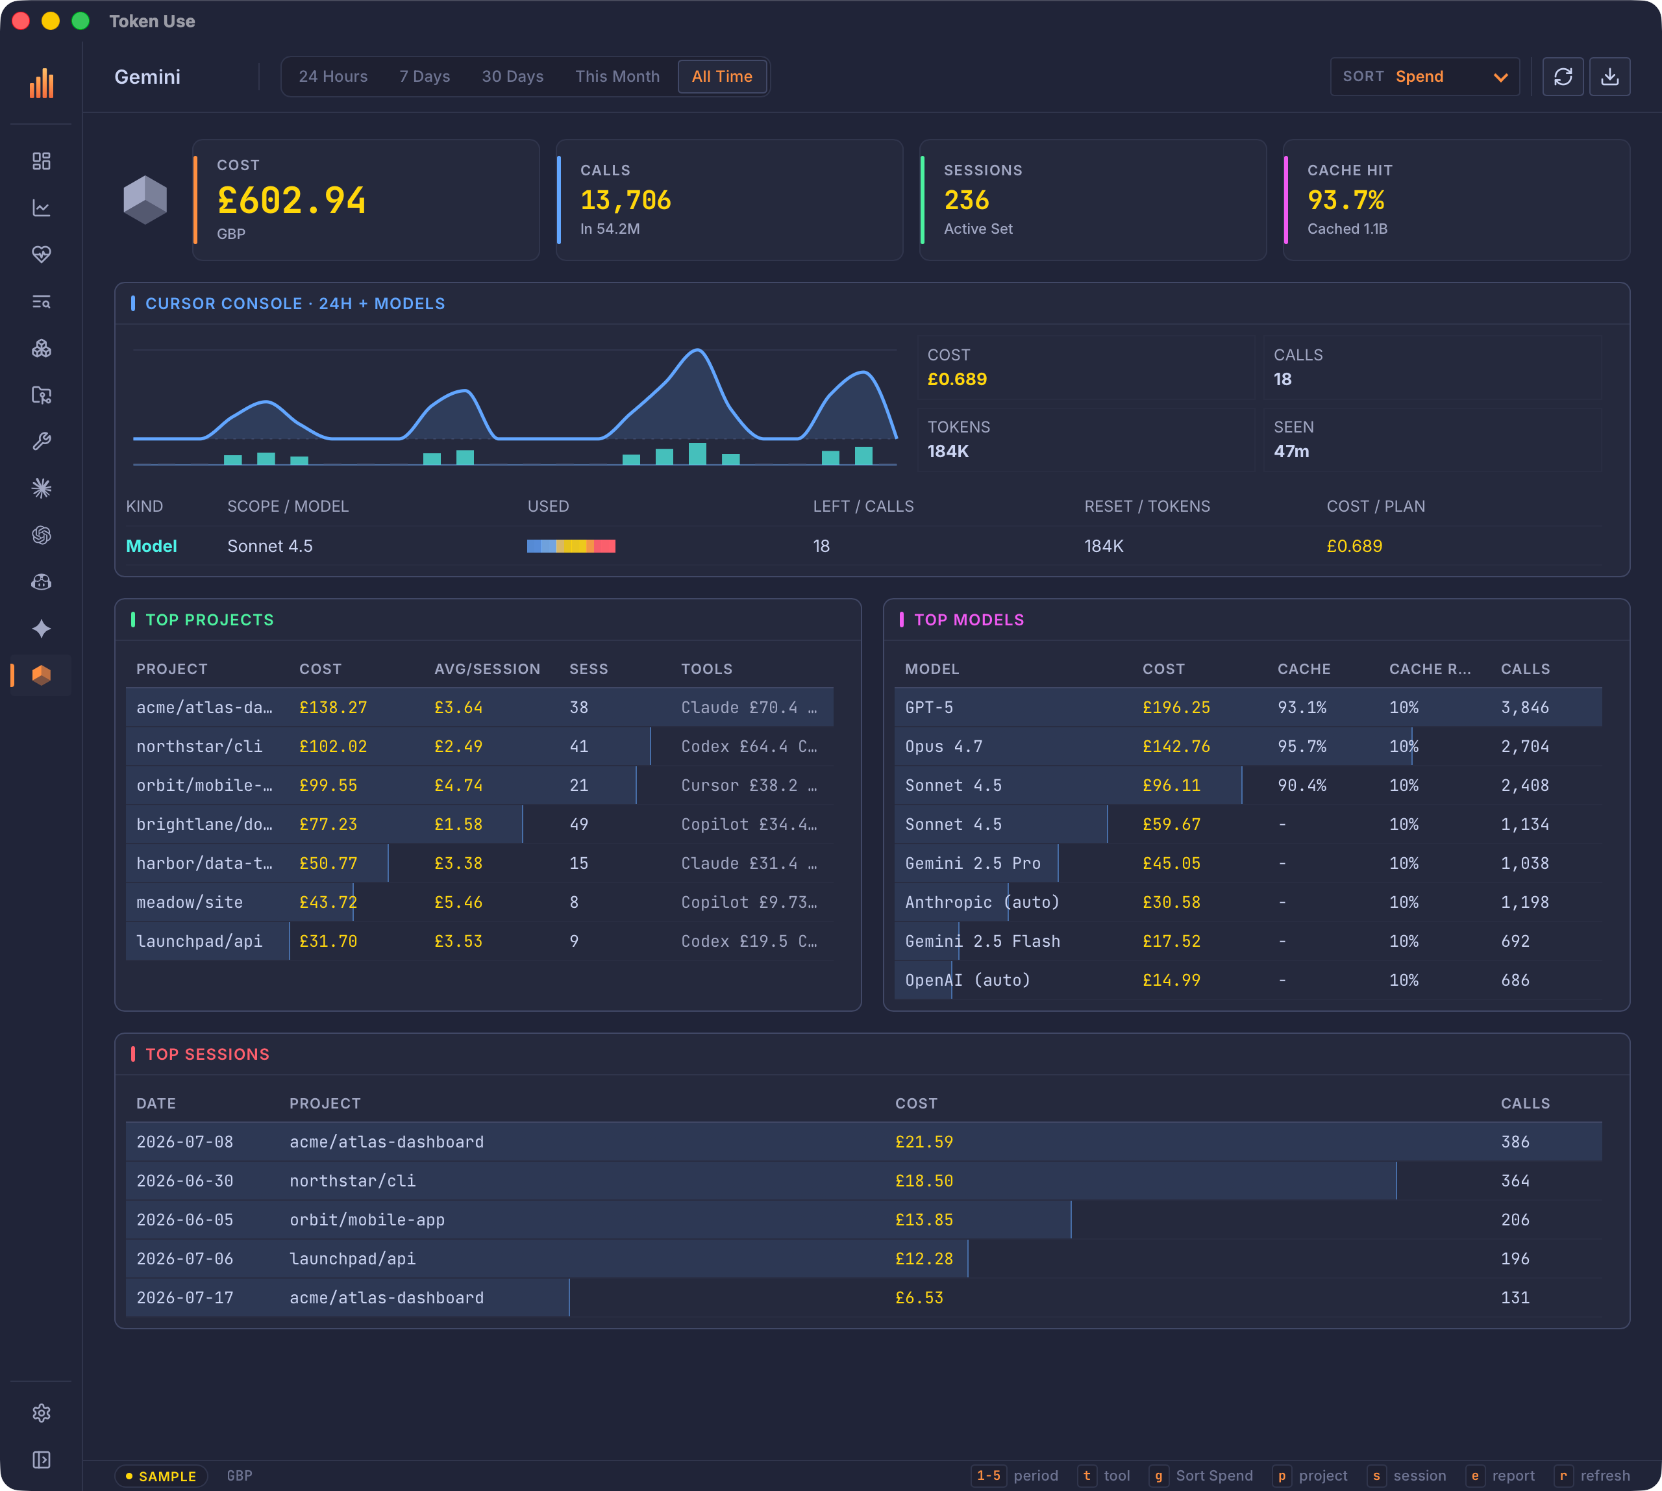The width and height of the screenshot is (1662, 1491).
Task: Switch period to 7 Days
Action: tap(425, 76)
